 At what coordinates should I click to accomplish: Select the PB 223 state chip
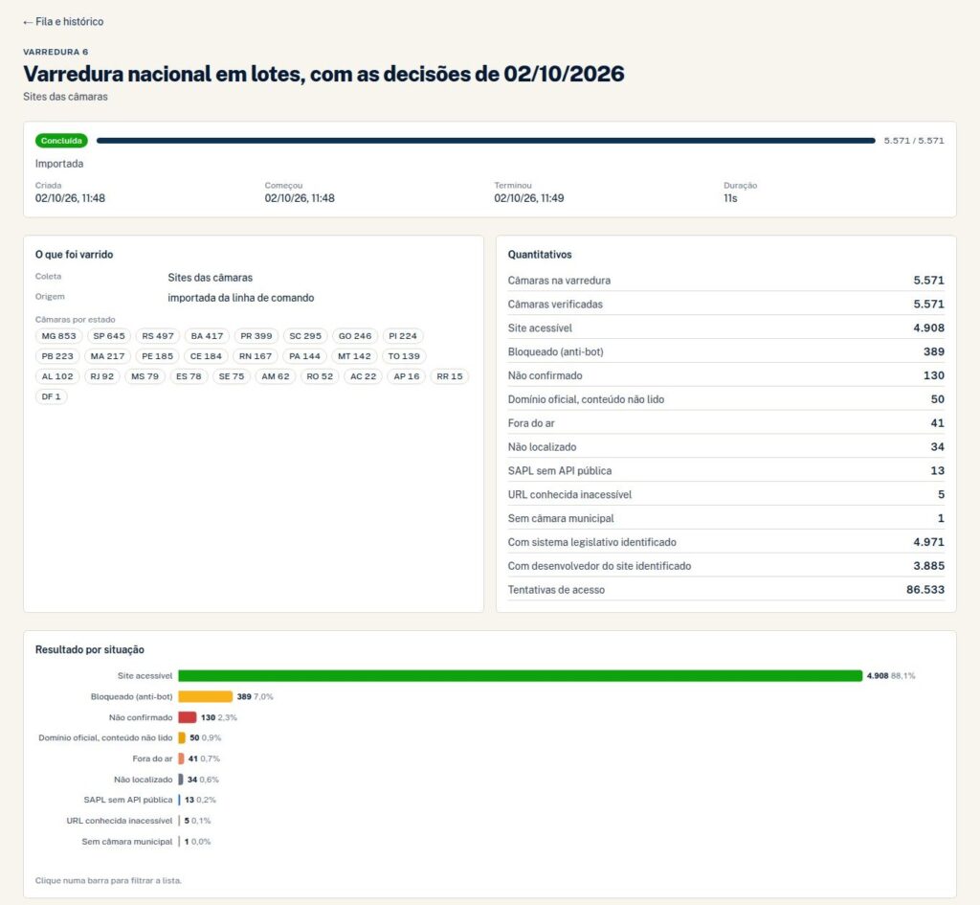point(57,356)
